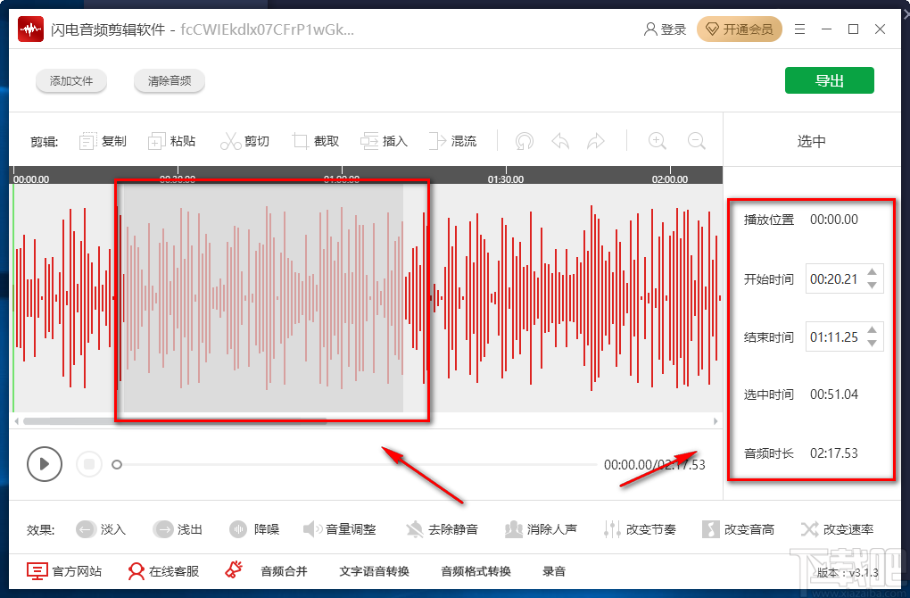Apply the 淡入 fade-in effect
The width and height of the screenshot is (910, 598).
pyautogui.click(x=109, y=528)
